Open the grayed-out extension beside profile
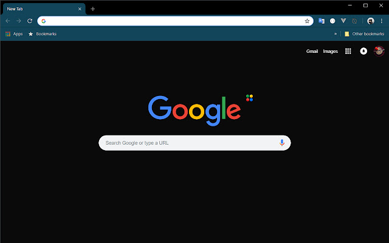The height and width of the screenshot is (243, 389). coord(354,21)
